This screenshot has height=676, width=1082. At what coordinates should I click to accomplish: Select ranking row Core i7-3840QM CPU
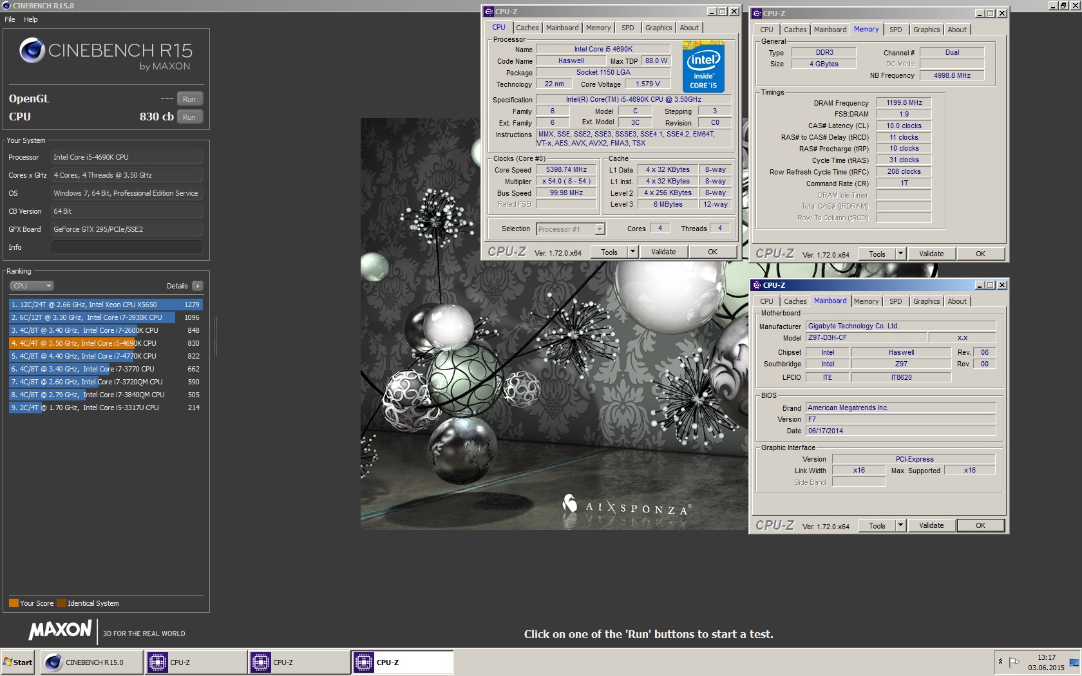point(106,395)
